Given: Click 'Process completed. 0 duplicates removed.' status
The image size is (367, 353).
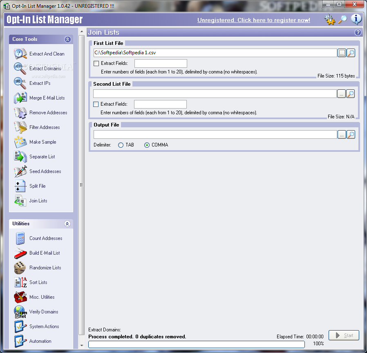Looking at the screenshot, I should 137,337.
